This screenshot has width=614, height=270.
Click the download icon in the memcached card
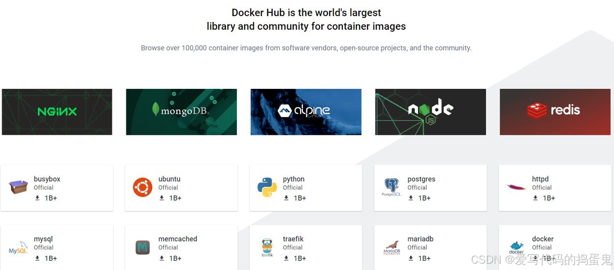(162, 258)
